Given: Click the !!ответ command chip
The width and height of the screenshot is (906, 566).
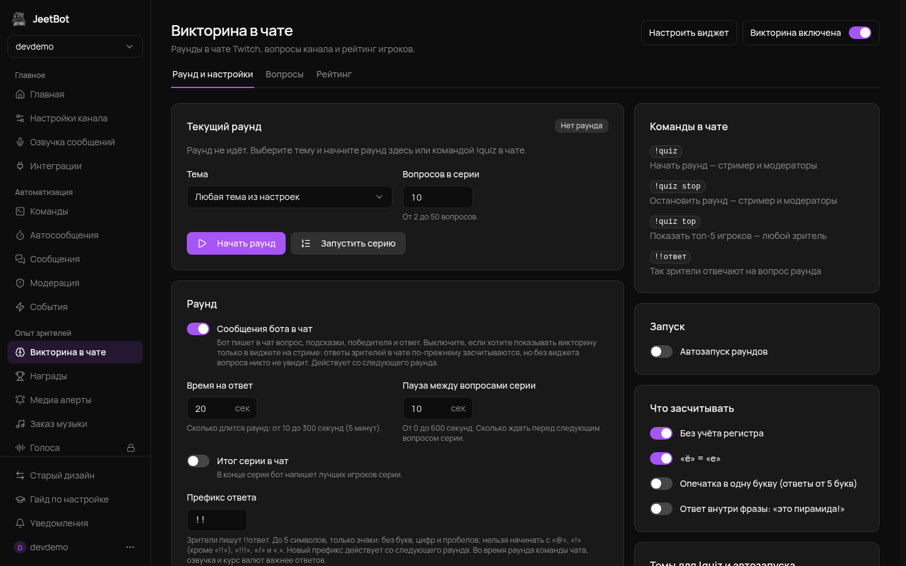Looking at the screenshot, I should pyautogui.click(x=671, y=257).
